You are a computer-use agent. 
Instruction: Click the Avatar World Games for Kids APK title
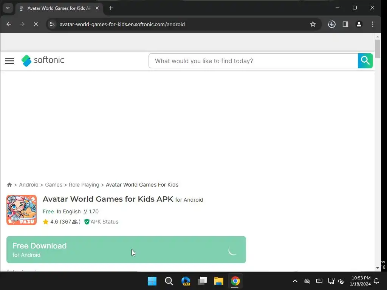point(108,199)
